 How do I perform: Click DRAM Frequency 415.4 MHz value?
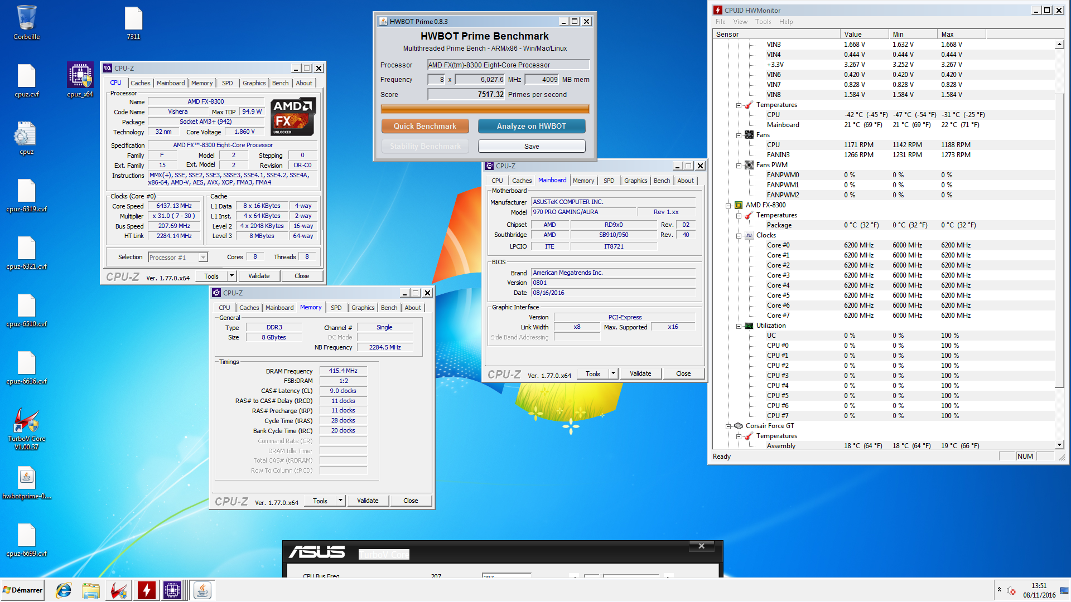(x=343, y=371)
